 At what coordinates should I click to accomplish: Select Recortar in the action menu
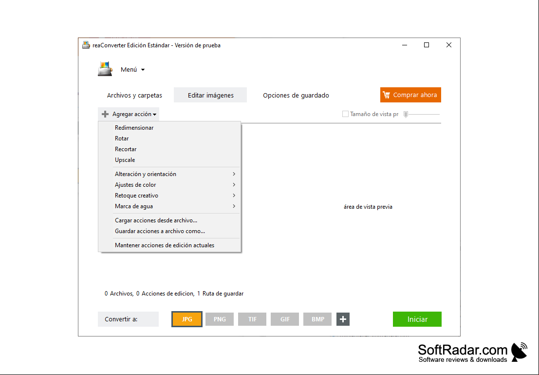pos(169,149)
